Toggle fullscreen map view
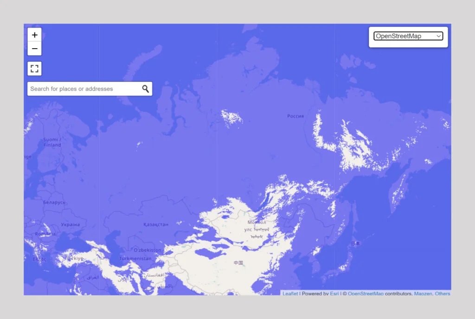Screen dimensions: 475x319 point(35,69)
